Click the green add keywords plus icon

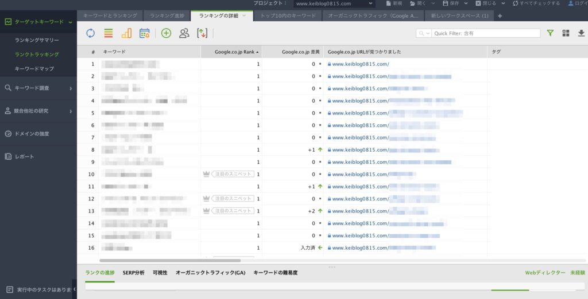pos(166,33)
